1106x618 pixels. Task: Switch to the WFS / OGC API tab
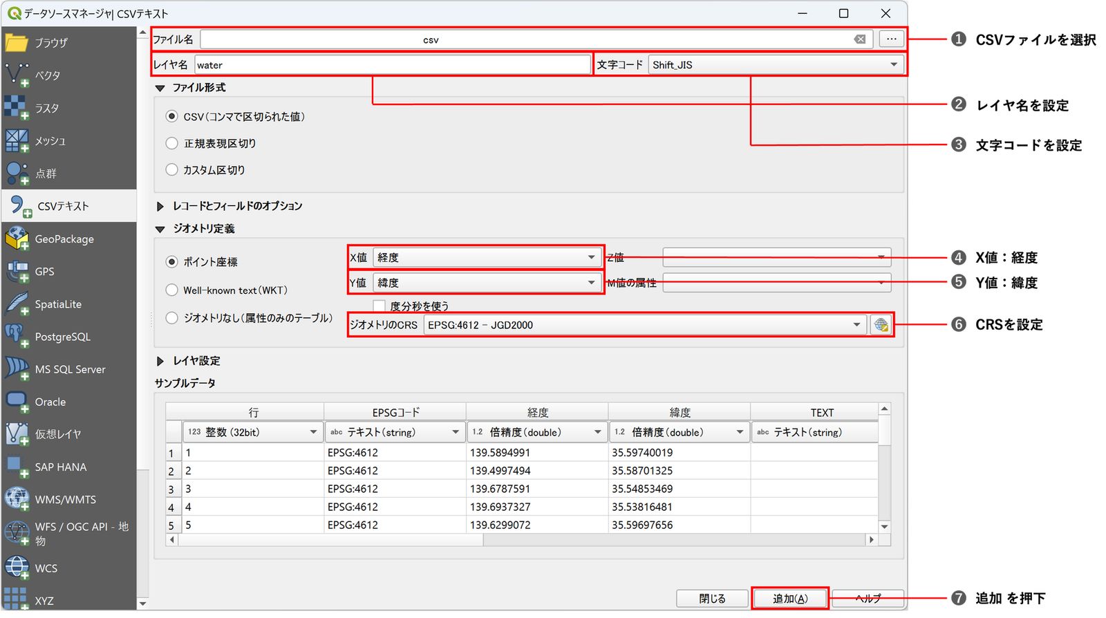pyautogui.click(x=69, y=533)
